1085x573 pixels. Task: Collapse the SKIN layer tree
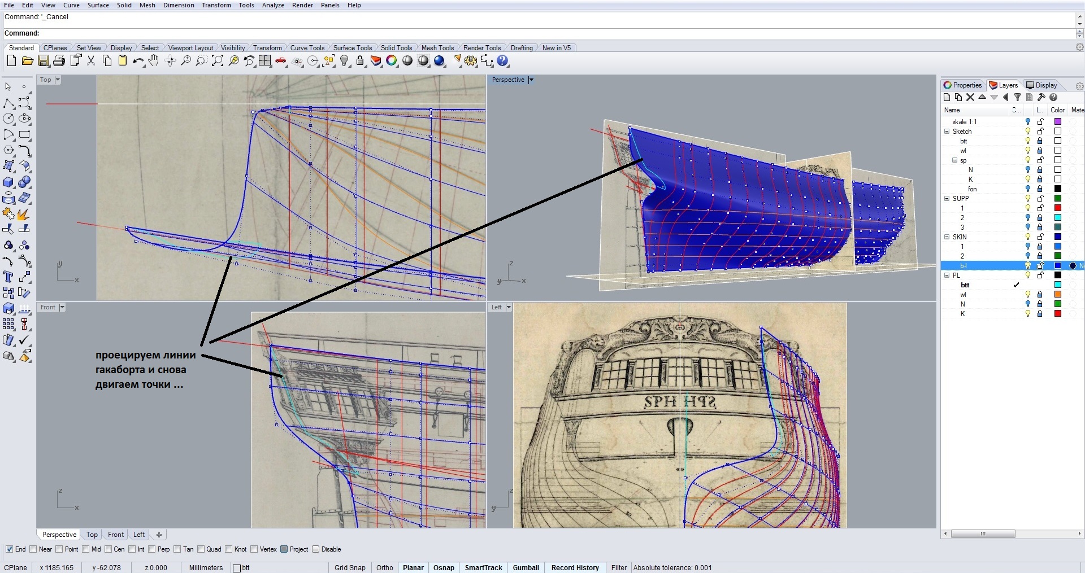point(947,237)
